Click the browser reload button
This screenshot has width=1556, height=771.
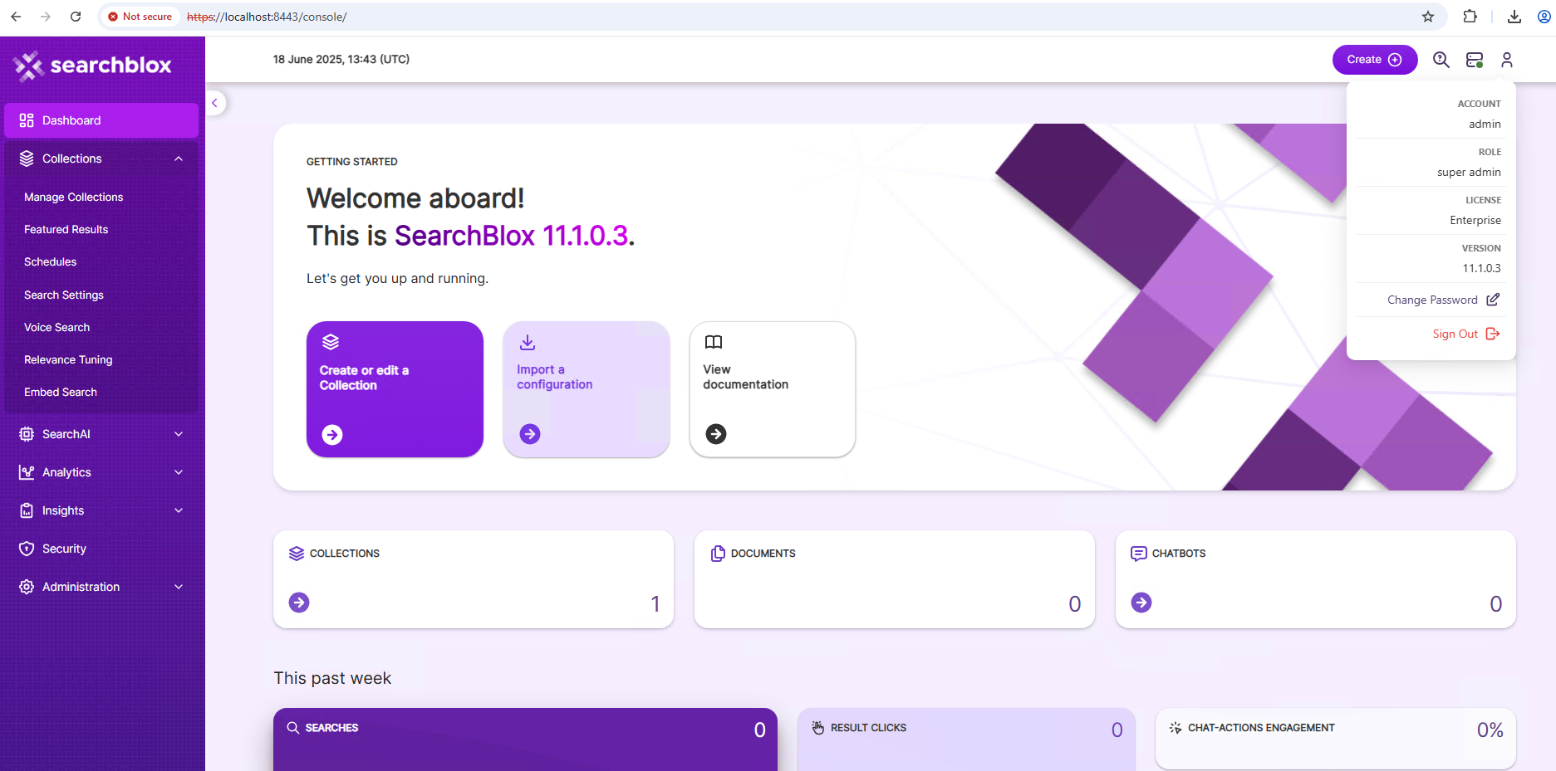pyautogui.click(x=76, y=17)
